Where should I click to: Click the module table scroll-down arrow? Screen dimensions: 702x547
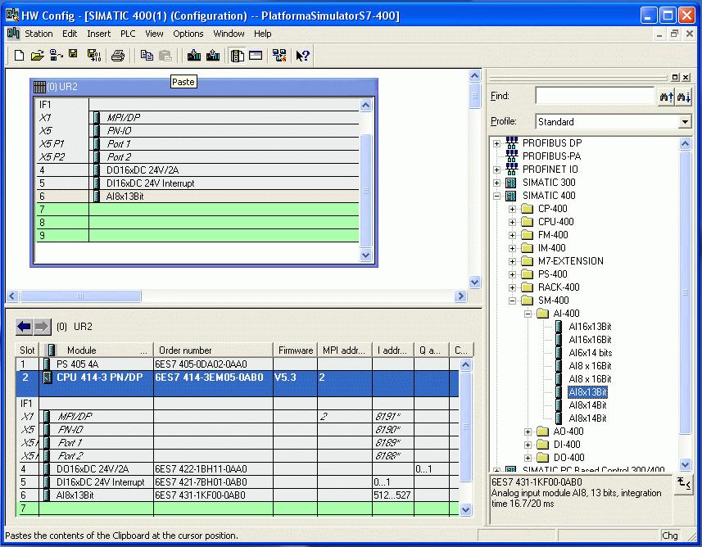pos(465,510)
